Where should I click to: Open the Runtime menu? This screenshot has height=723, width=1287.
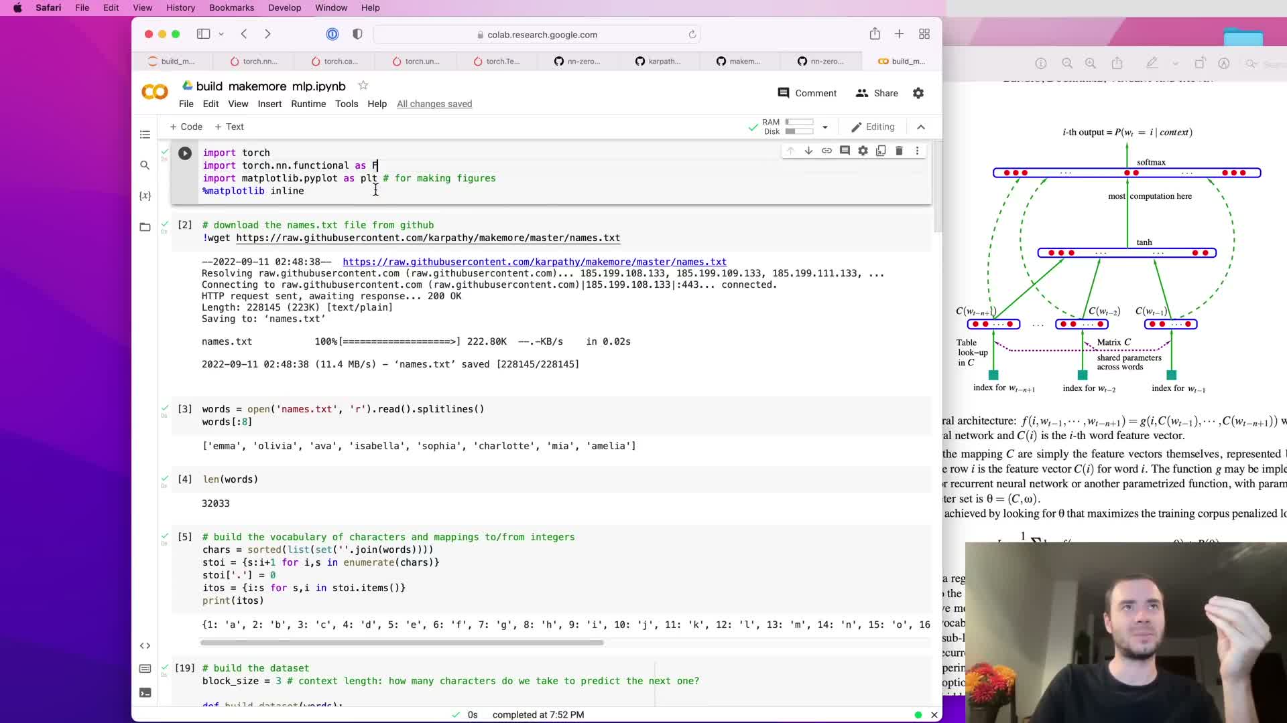click(x=308, y=104)
